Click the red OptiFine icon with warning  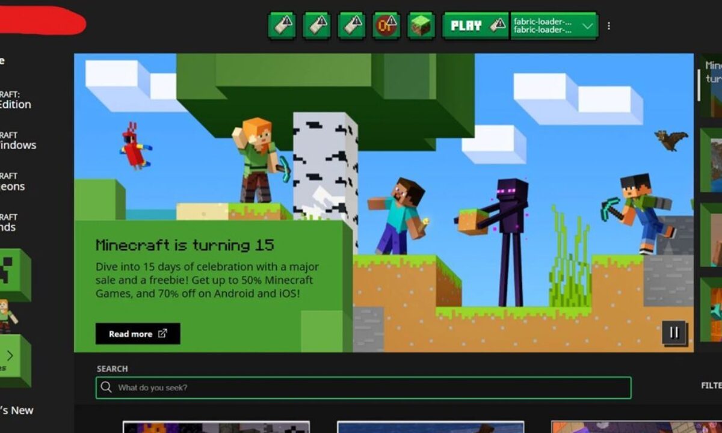click(x=386, y=26)
